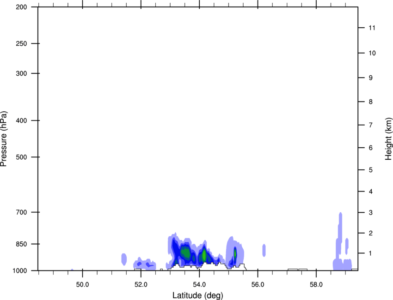393x300 pixels.
Task: Click the 4 km height label
Action: [371, 192]
